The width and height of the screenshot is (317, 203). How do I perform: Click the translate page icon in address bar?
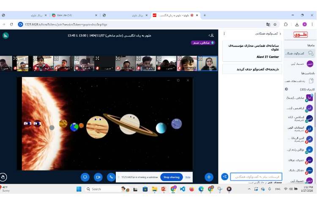coord(268,25)
